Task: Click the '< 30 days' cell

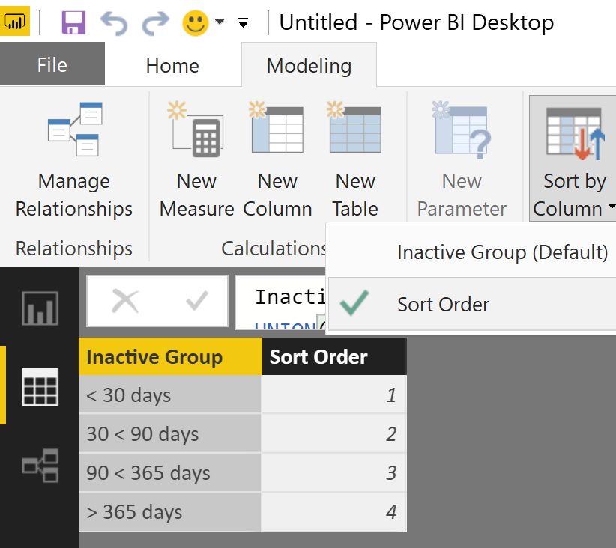Action: [x=169, y=395]
